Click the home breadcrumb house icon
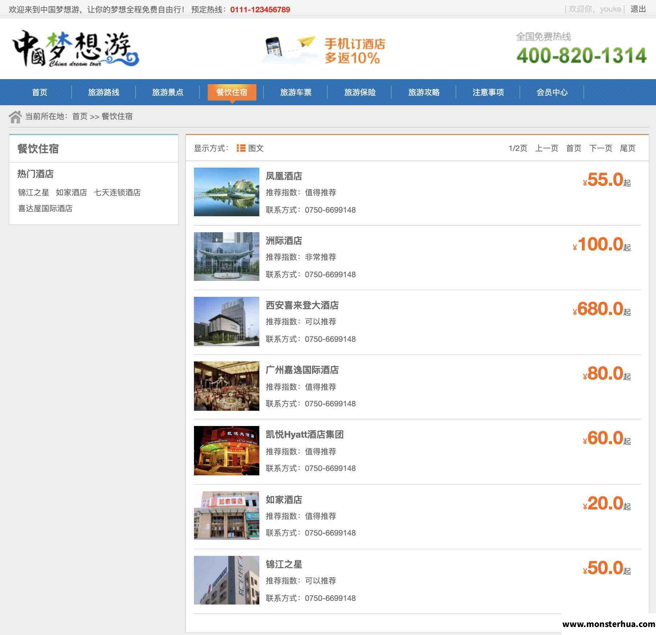The image size is (656, 635). coord(15,117)
